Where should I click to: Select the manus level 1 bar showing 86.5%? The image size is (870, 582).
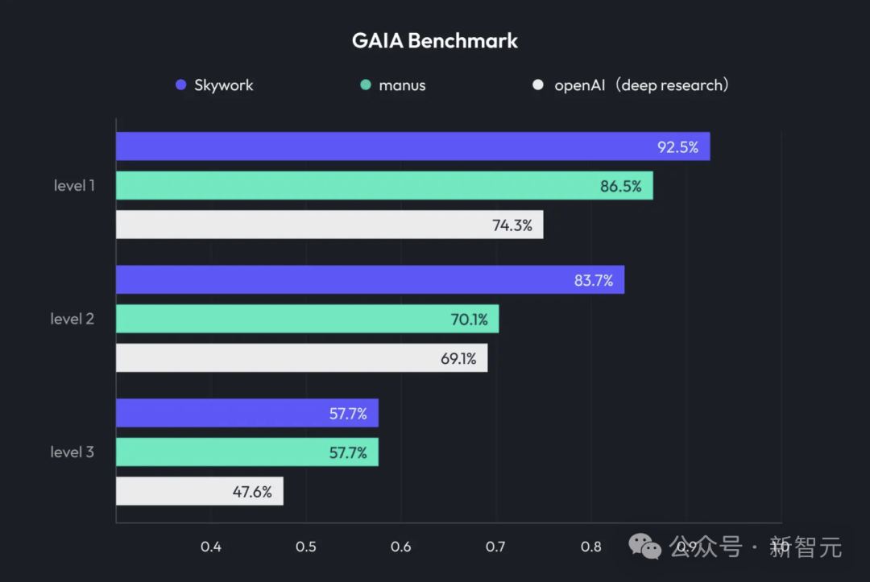coord(384,186)
